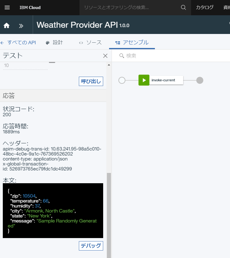
Task: Click the 応答時間 label
Action: point(16,126)
